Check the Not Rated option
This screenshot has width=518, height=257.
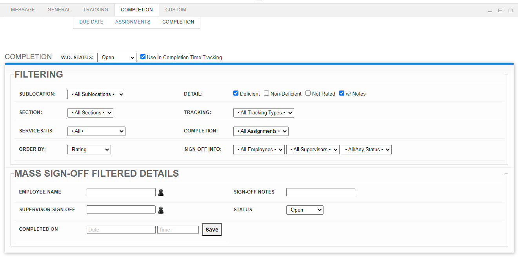[x=308, y=93]
